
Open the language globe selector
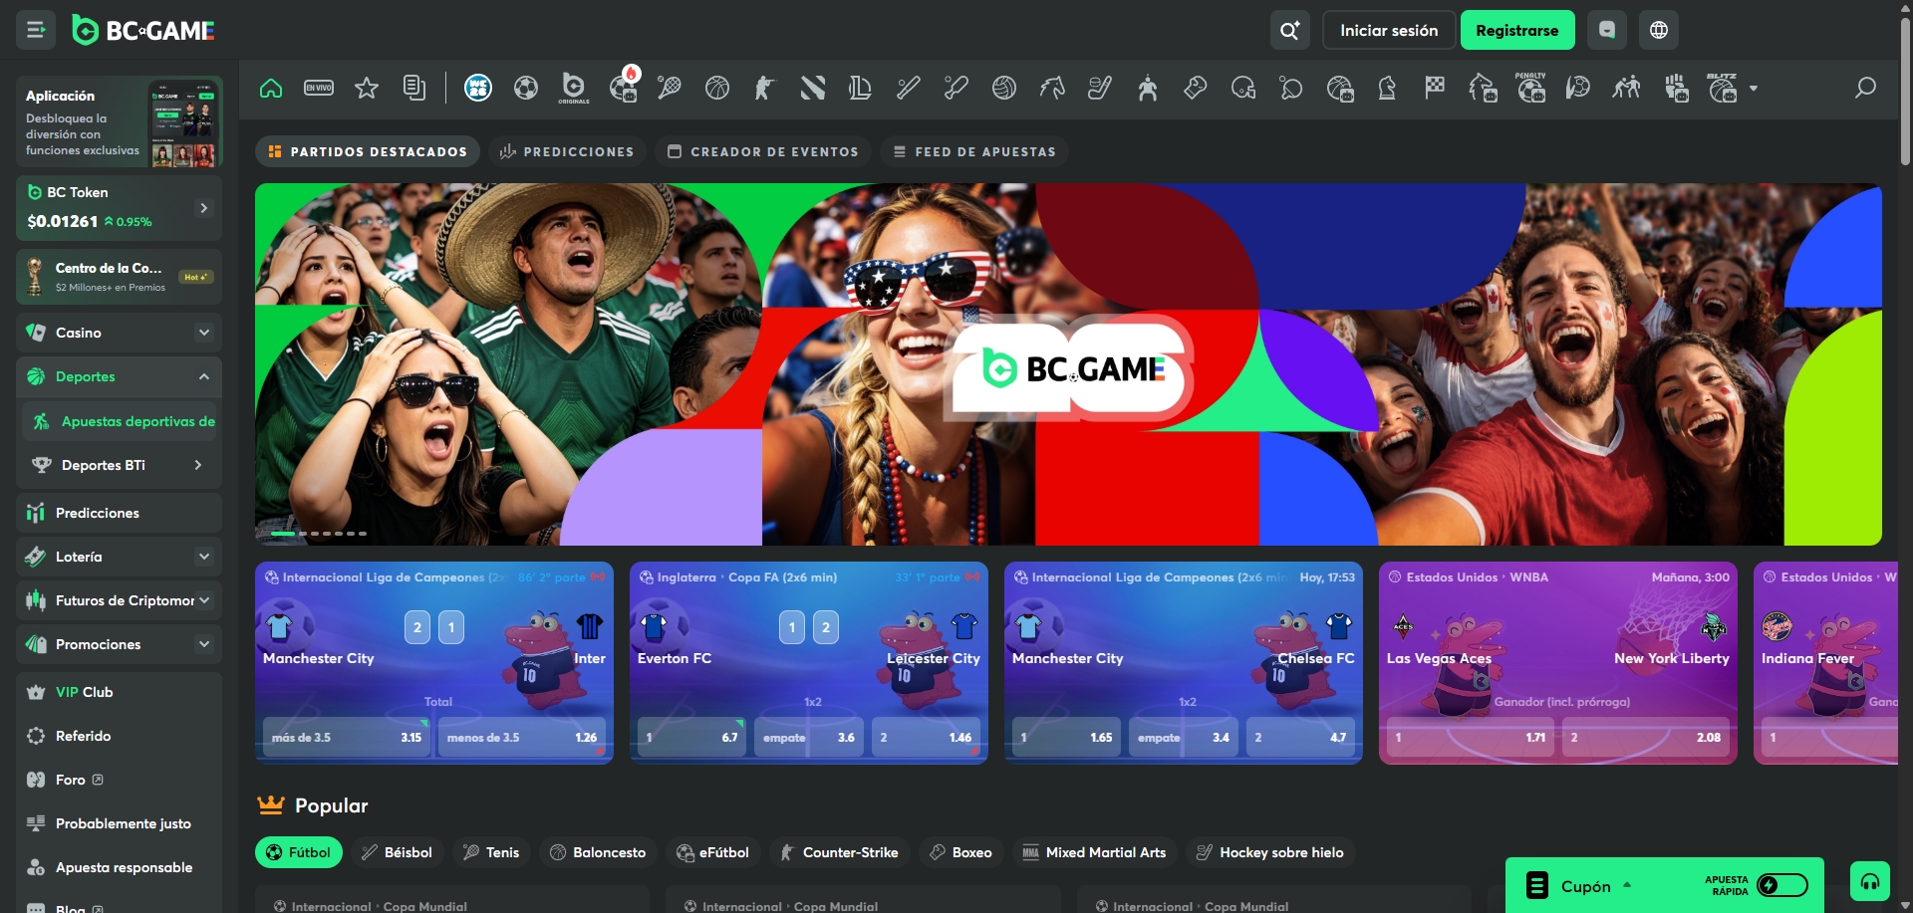(1659, 30)
